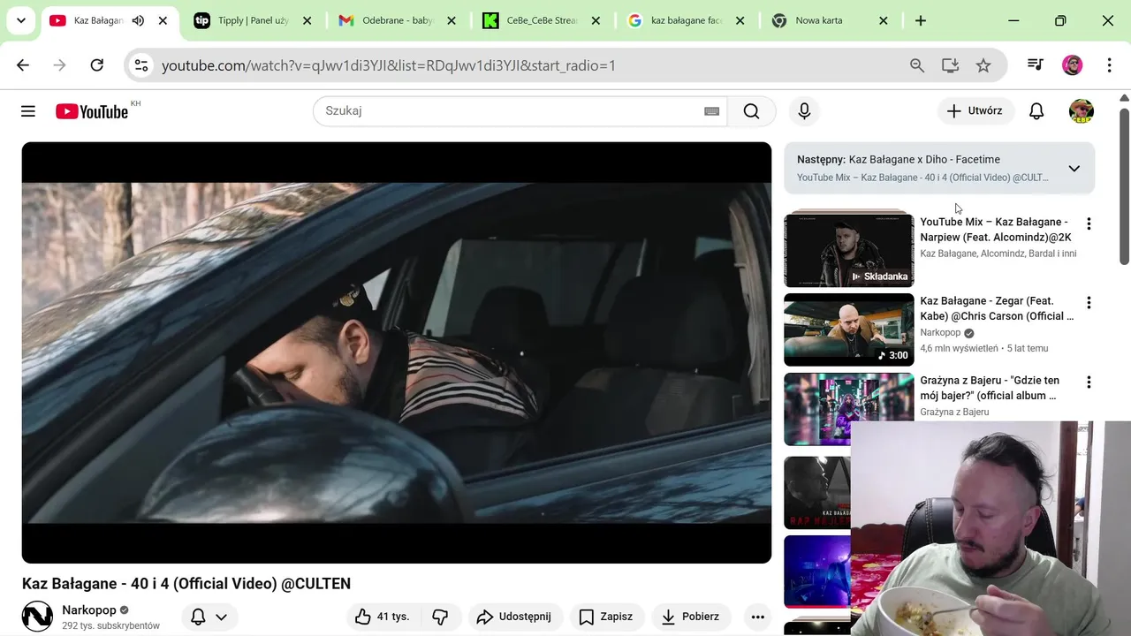Mute the Kaz Bałagane tab audio
This screenshot has height=636, width=1131.
click(x=138, y=20)
